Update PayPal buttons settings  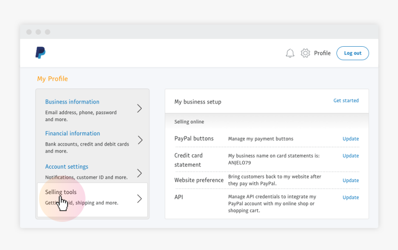click(350, 139)
